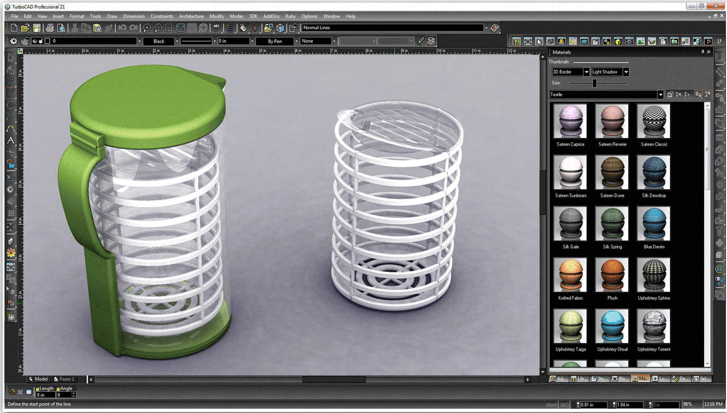Toggle the Length lock in inspector bar
The width and height of the screenshot is (727, 413).
38,389
